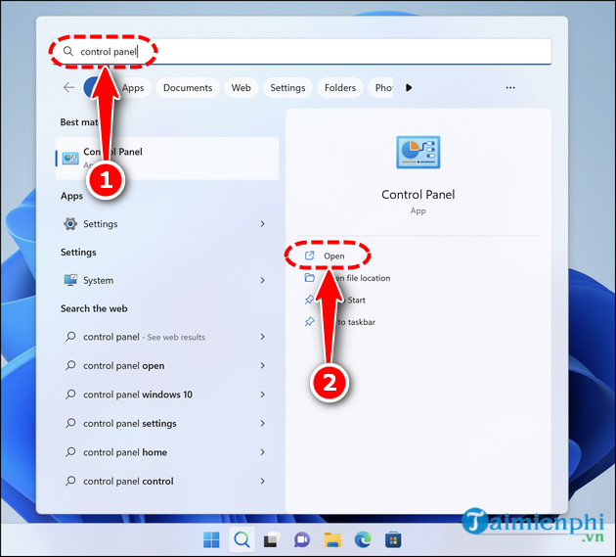Open the three-dot options menu

click(x=510, y=88)
